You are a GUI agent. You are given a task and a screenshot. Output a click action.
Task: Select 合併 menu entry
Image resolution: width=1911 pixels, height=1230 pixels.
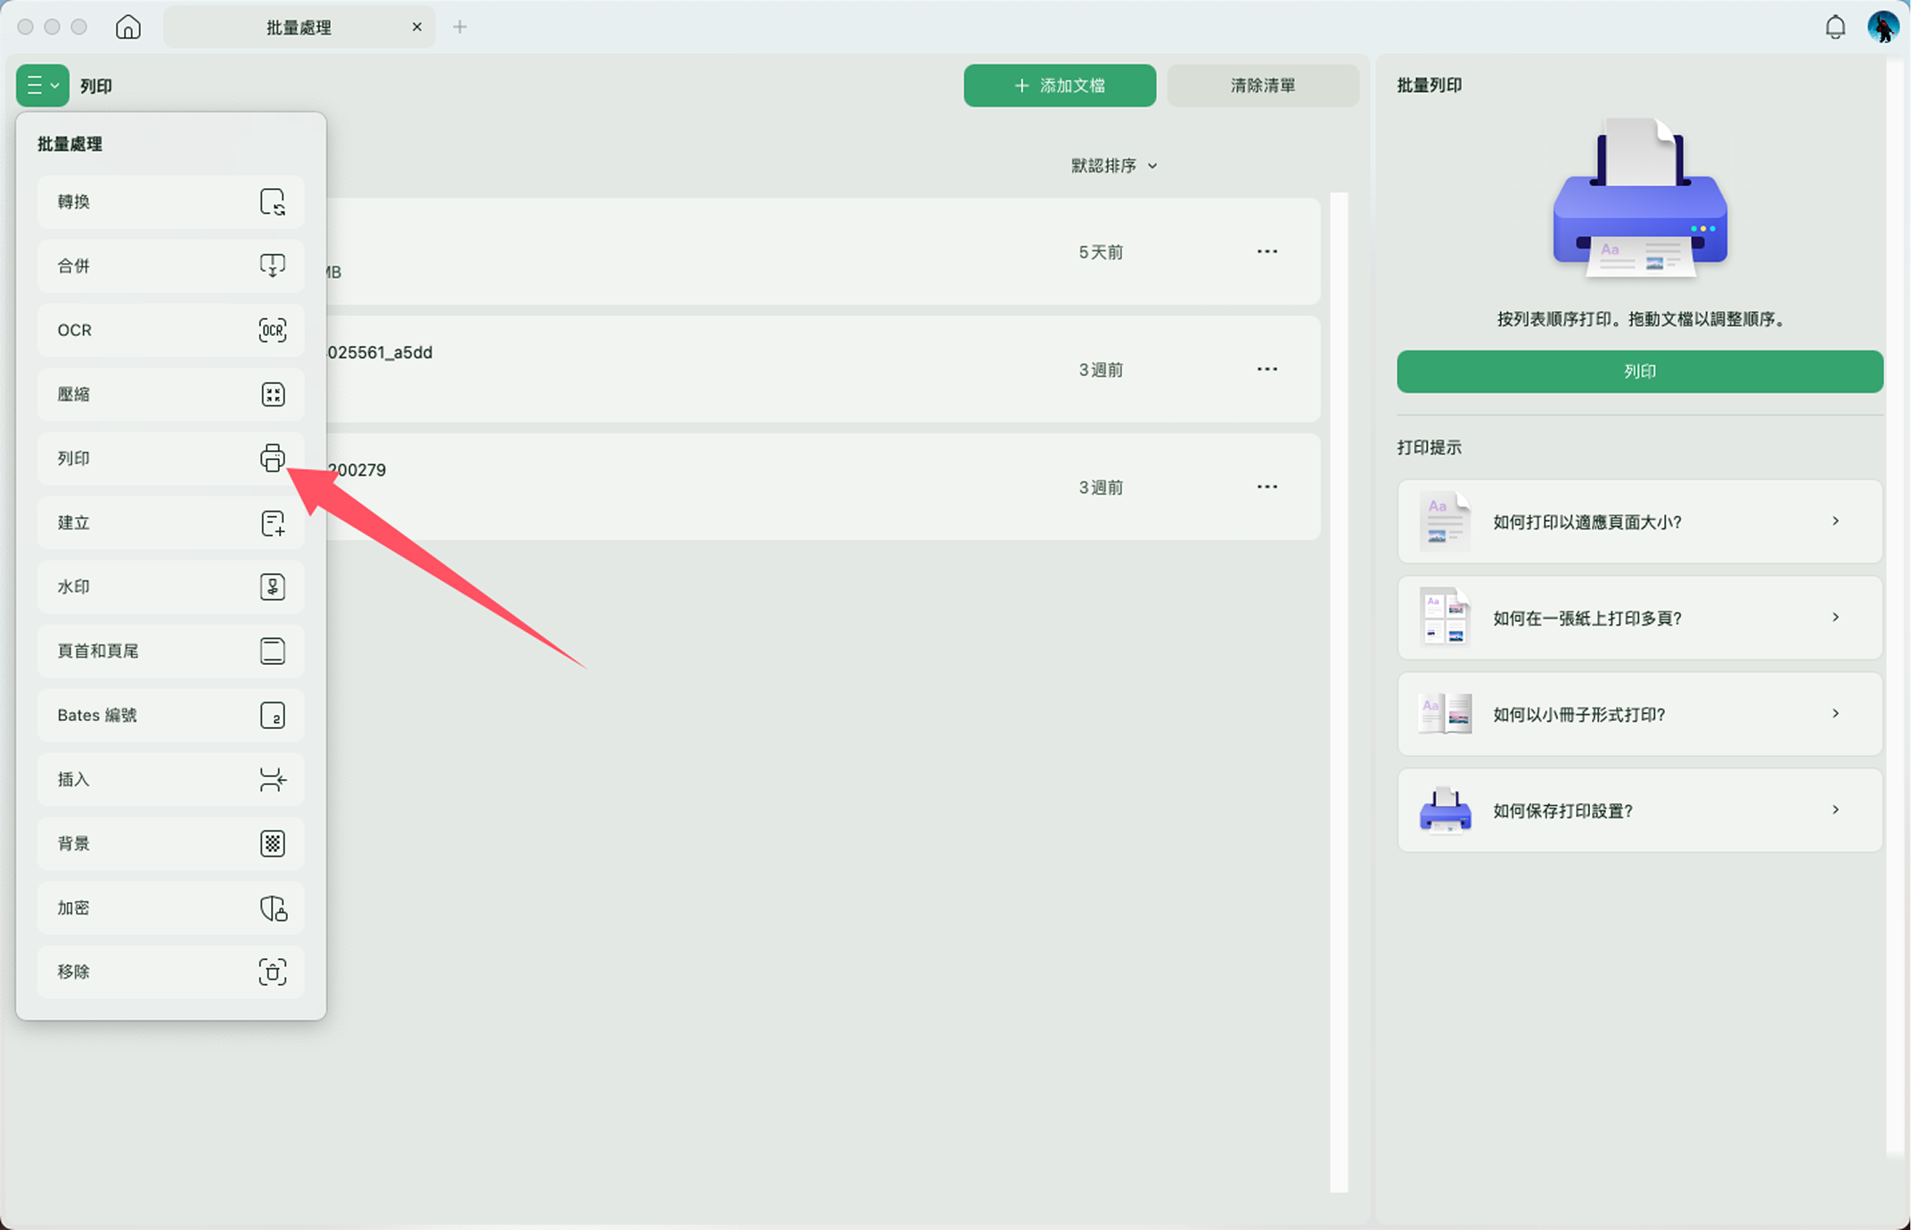(171, 266)
